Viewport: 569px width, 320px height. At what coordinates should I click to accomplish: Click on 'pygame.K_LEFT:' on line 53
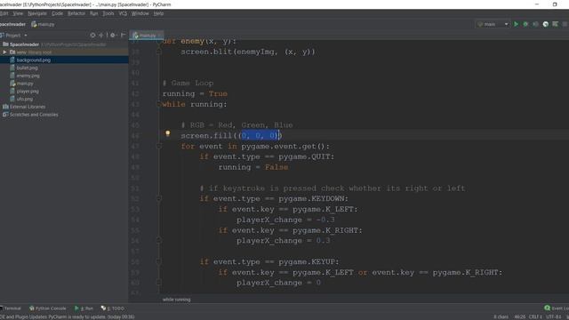325,210
